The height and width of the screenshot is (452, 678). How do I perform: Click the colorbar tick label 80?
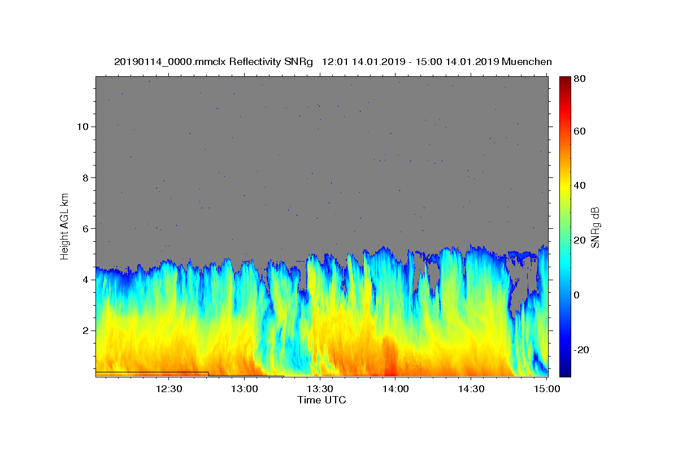click(x=579, y=79)
